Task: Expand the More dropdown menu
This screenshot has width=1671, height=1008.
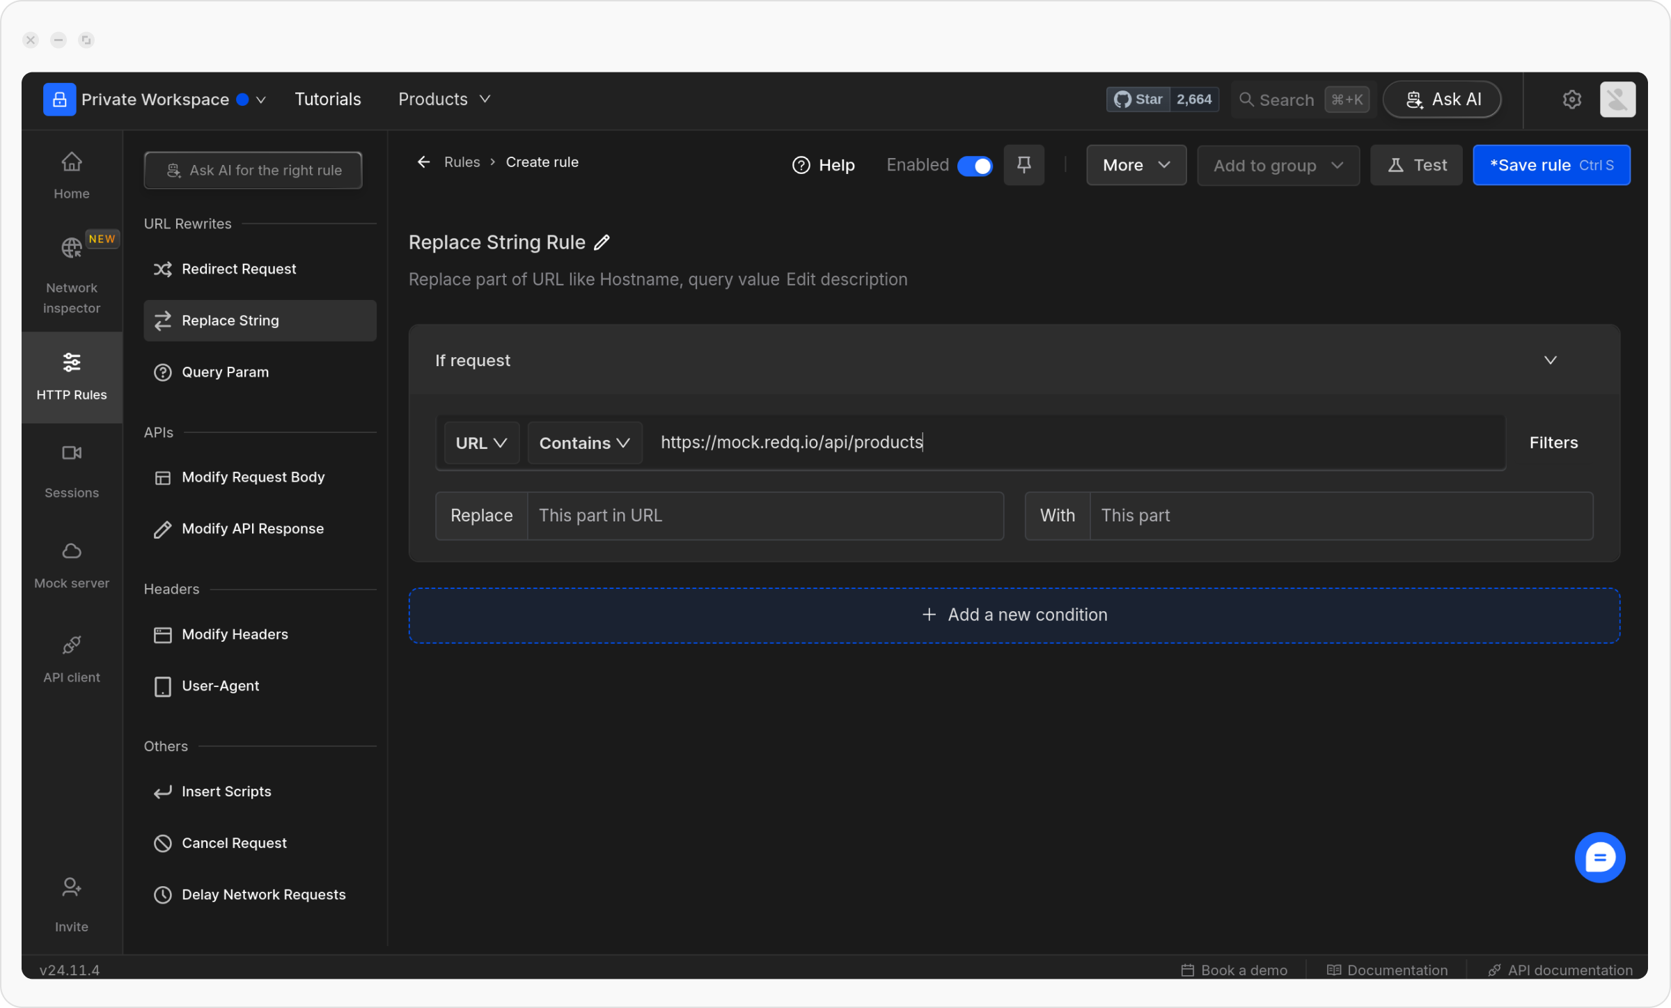Action: coord(1136,165)
